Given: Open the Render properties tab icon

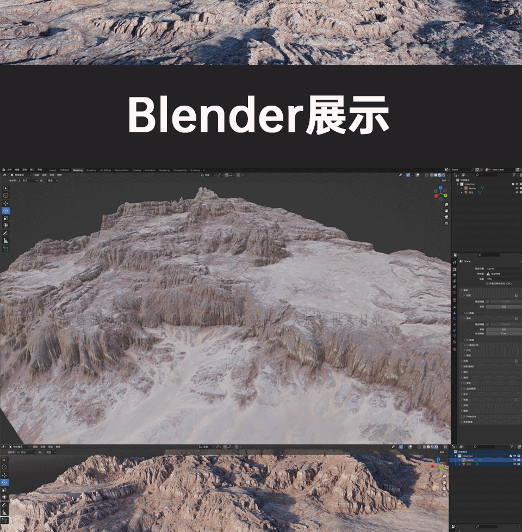Looking at the screenshot, I should coord(455,270).
